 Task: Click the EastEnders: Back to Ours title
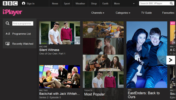144,95
